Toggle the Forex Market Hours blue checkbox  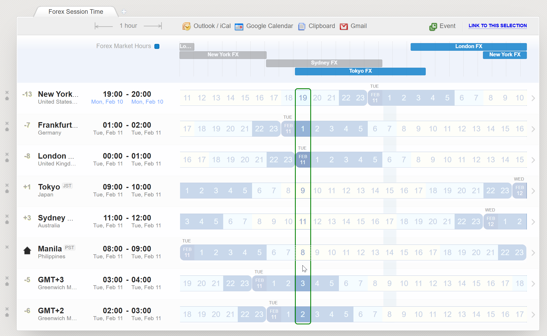(157, 47)
